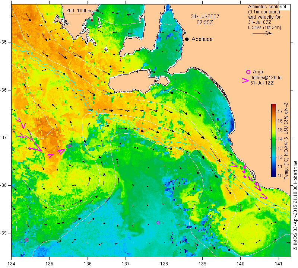Click the '31-Jul 12Z' drifter legend text
This screenshot has width=298, height=268.
click(262, 83)
